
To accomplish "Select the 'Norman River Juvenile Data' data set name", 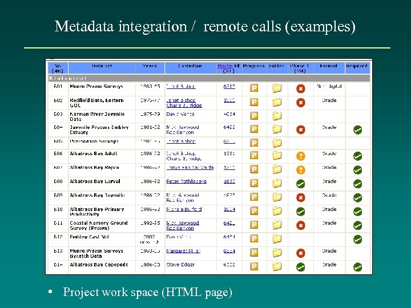I will [x=97, y=116].
